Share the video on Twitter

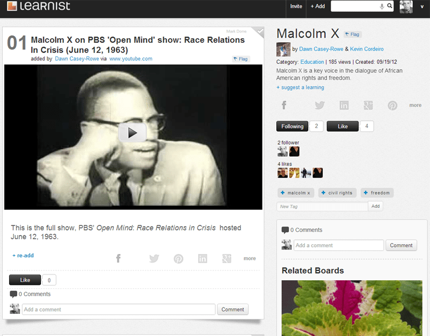coord(154,259)
